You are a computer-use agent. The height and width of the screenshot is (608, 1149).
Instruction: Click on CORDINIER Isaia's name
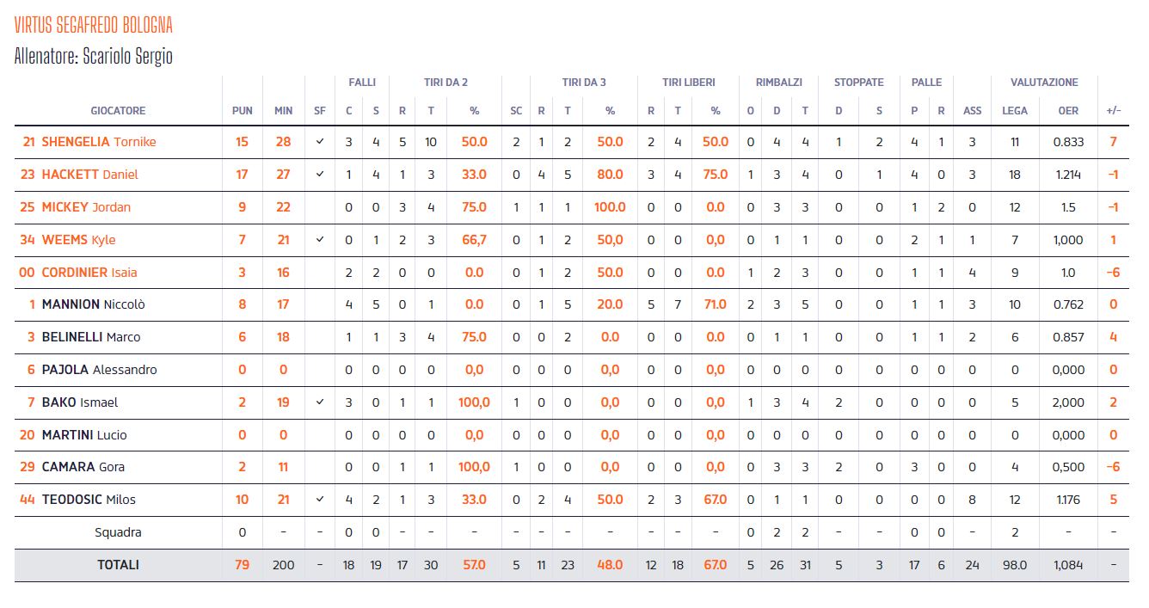coord(89,273)
